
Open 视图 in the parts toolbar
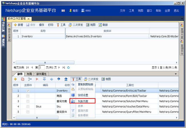pyautogui.click(x=106, y=79)
